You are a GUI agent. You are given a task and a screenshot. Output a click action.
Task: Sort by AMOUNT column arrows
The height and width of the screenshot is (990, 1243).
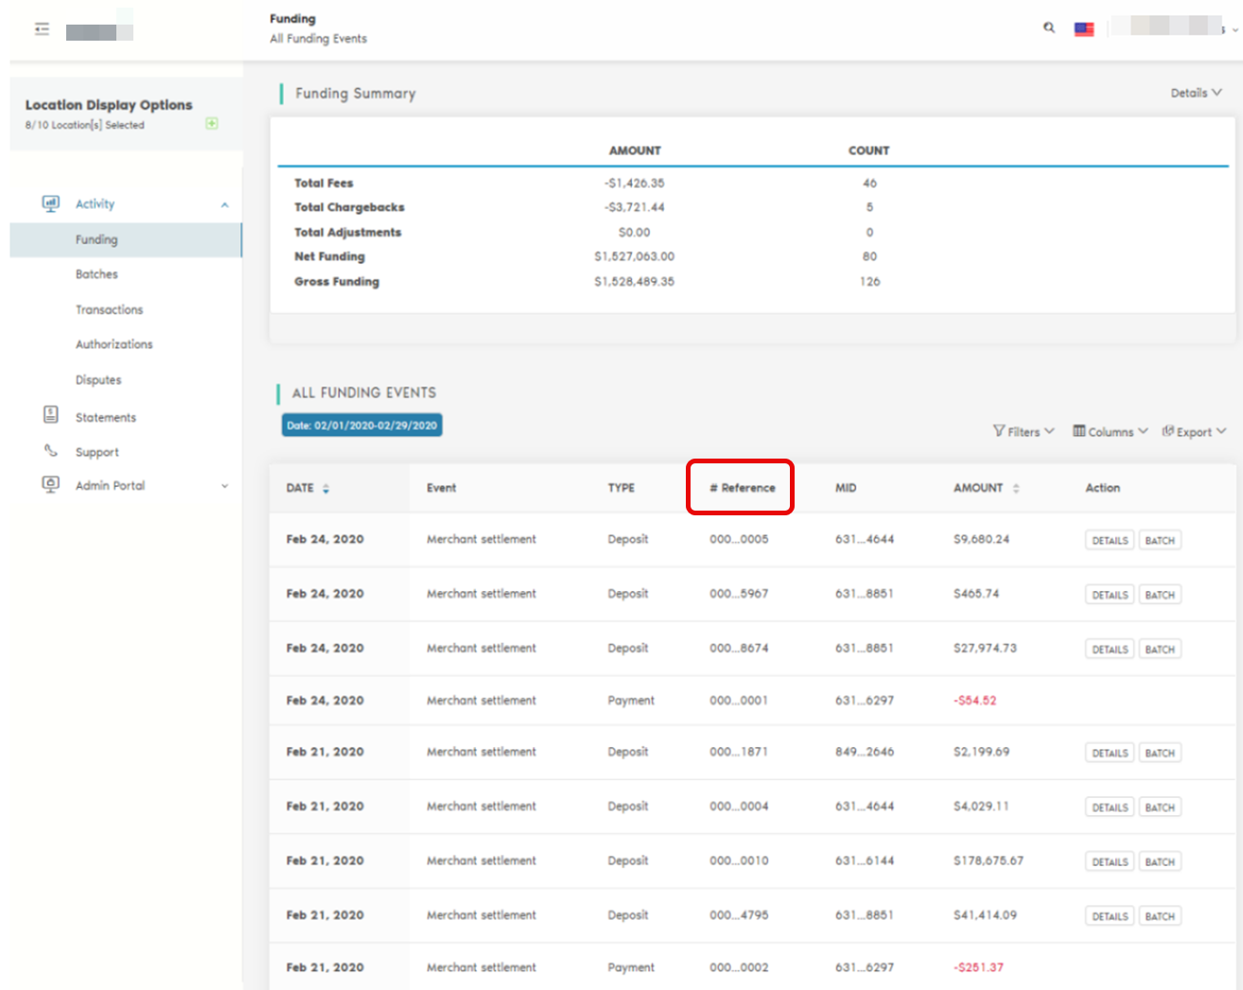(x=1016, y=489)
